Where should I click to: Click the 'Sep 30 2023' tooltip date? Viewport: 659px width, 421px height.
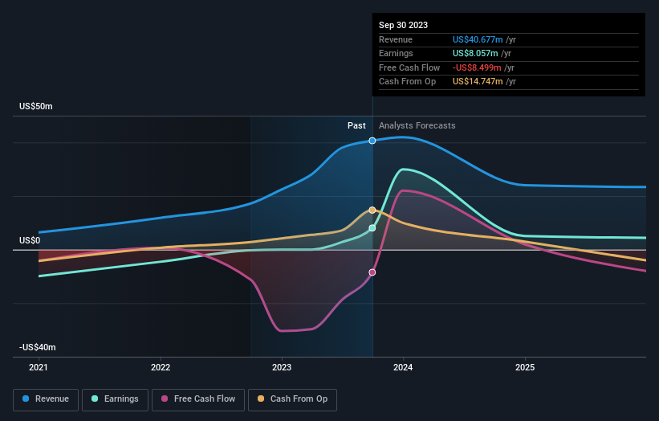coord(403,25)
